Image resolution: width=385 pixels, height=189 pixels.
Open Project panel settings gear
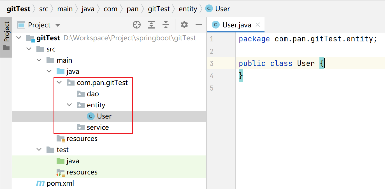point(184,25)
